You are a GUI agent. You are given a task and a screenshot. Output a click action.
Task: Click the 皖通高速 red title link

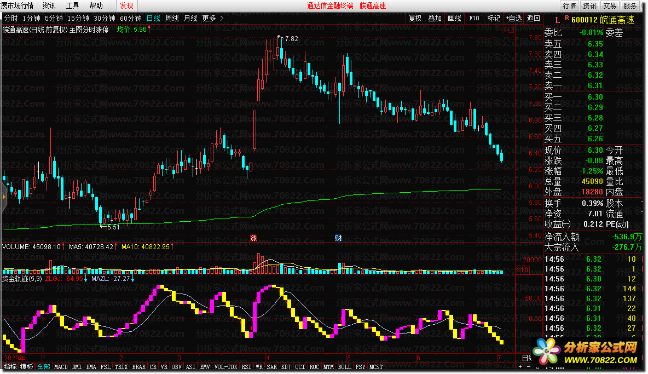click(x=373, y=6)
